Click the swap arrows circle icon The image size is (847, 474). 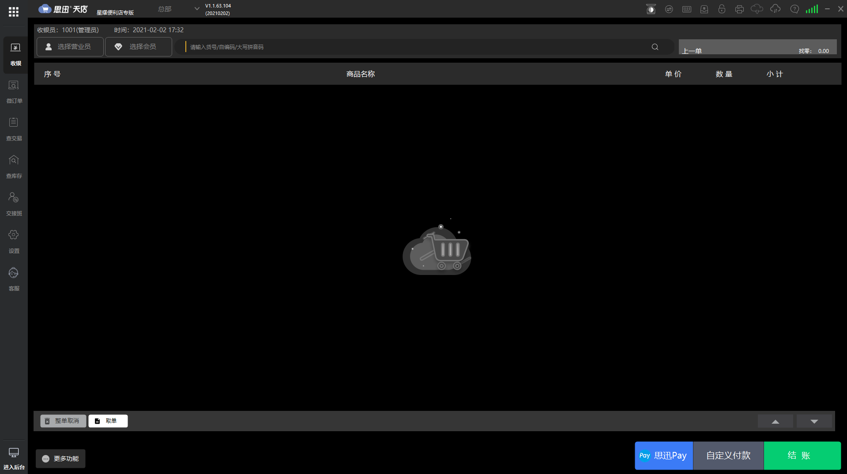669,9
